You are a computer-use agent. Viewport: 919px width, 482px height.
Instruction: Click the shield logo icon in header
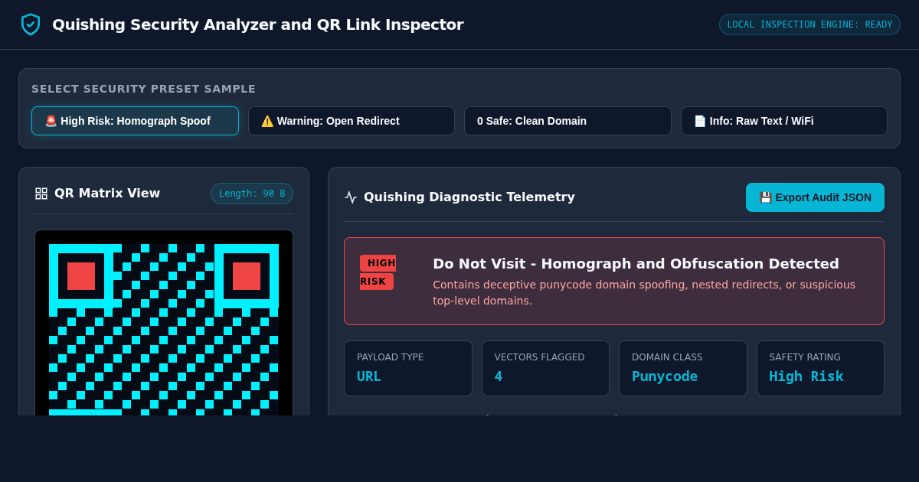[31, 24]
